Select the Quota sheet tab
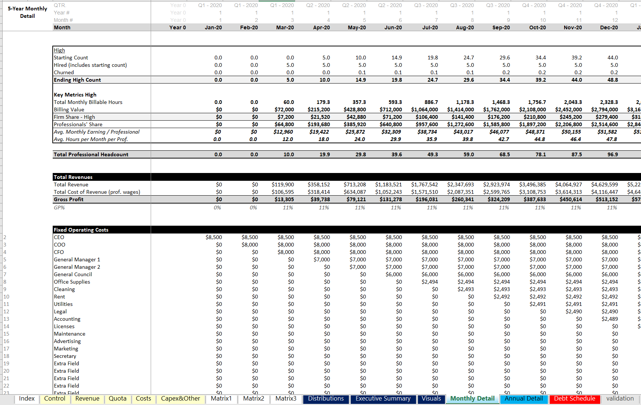This screenshot has height=405, width=641. coord(118,399)
